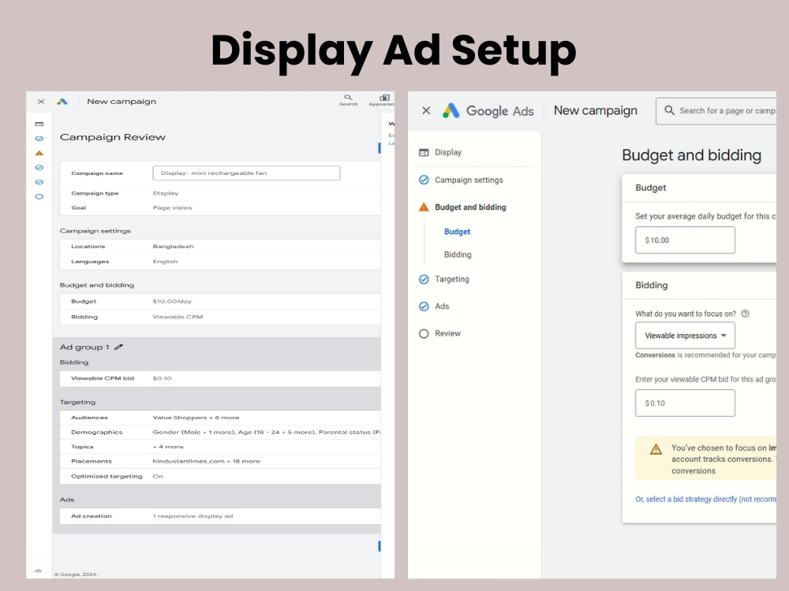Click the search magnifier icon in right window
This screenshot has width=789, height=591.
(x=669, y=110)
